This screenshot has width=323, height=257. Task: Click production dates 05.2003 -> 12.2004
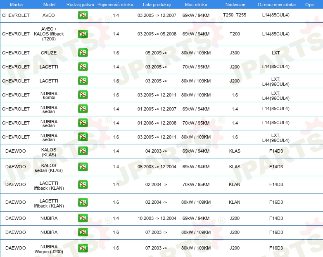(157, 167)
